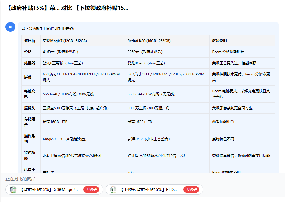The image size is (285, 202).
Task: Click the 价格 row label
Action: [x=28, y=52]
